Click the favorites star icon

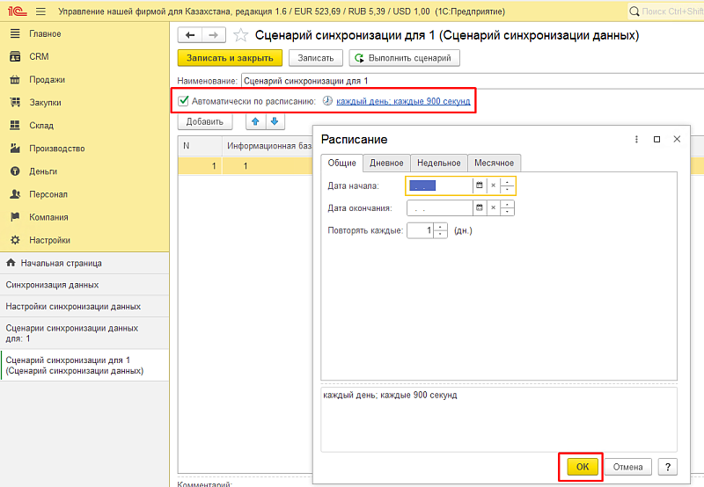[241, 35]
